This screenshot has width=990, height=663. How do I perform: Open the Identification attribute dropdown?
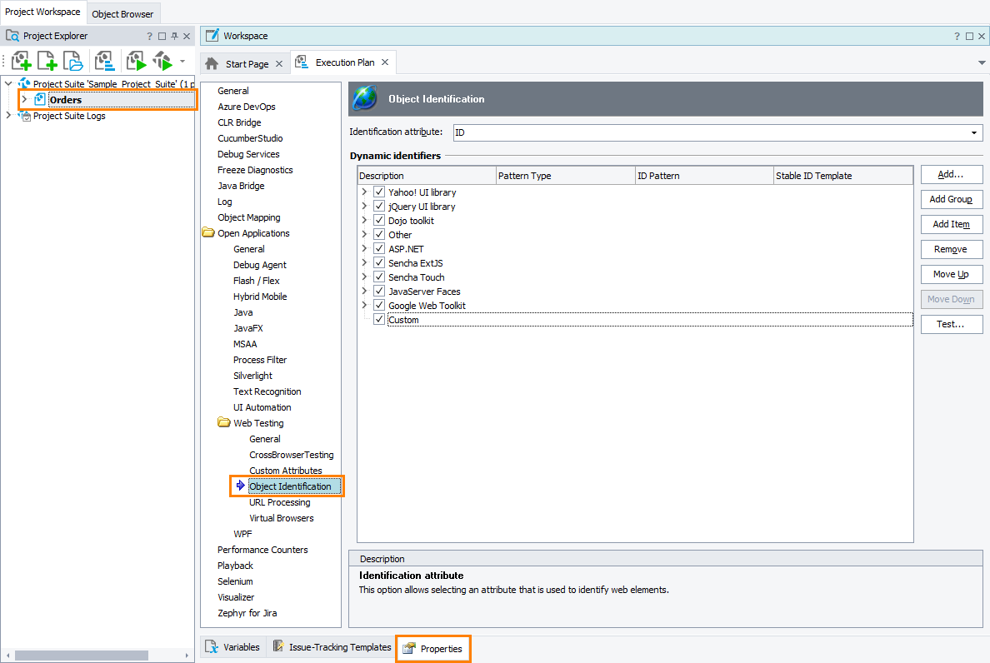(975, 132)
